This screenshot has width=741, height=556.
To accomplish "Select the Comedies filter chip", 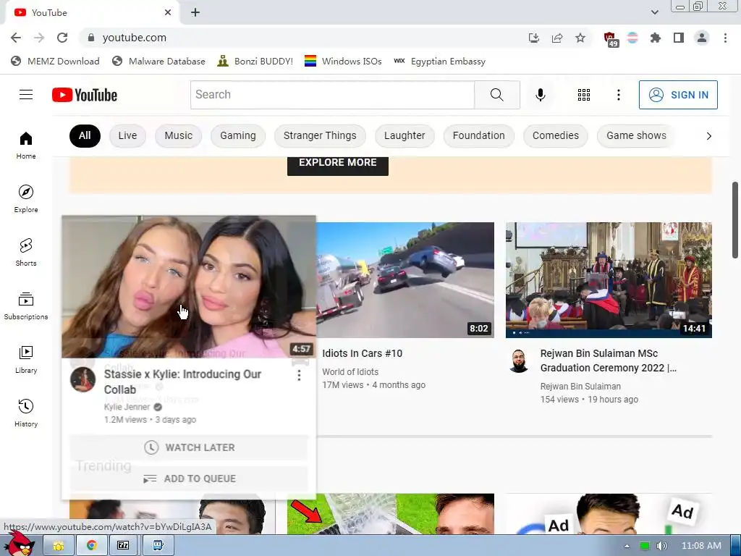I will point(555,136).
